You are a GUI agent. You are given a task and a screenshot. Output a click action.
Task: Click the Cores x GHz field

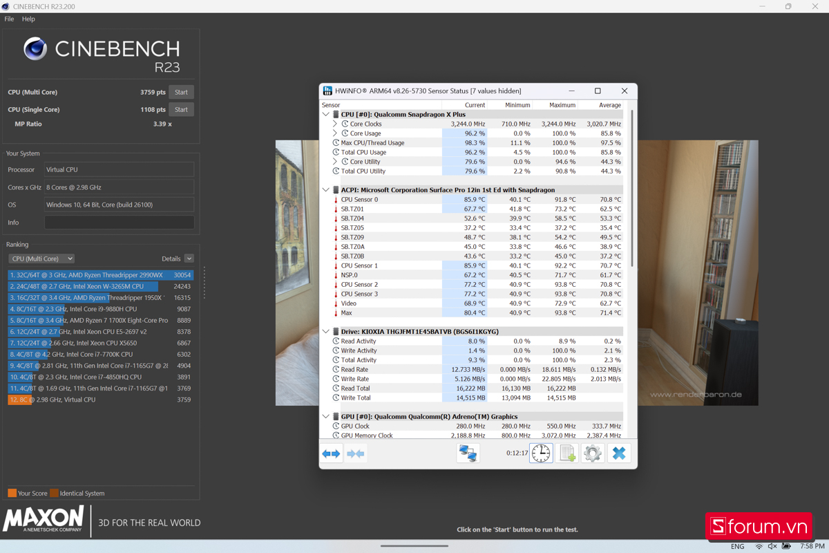119,187
